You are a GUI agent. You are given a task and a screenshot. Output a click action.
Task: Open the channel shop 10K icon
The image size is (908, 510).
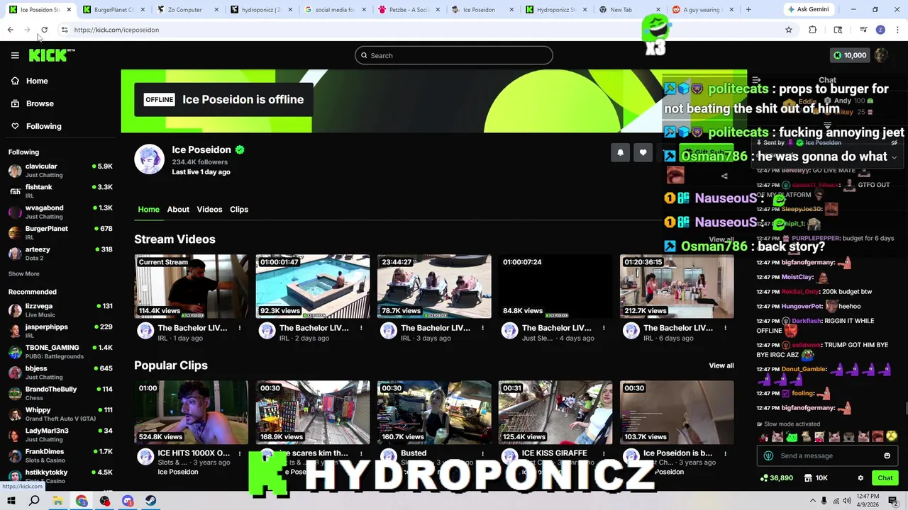[816, 478]
